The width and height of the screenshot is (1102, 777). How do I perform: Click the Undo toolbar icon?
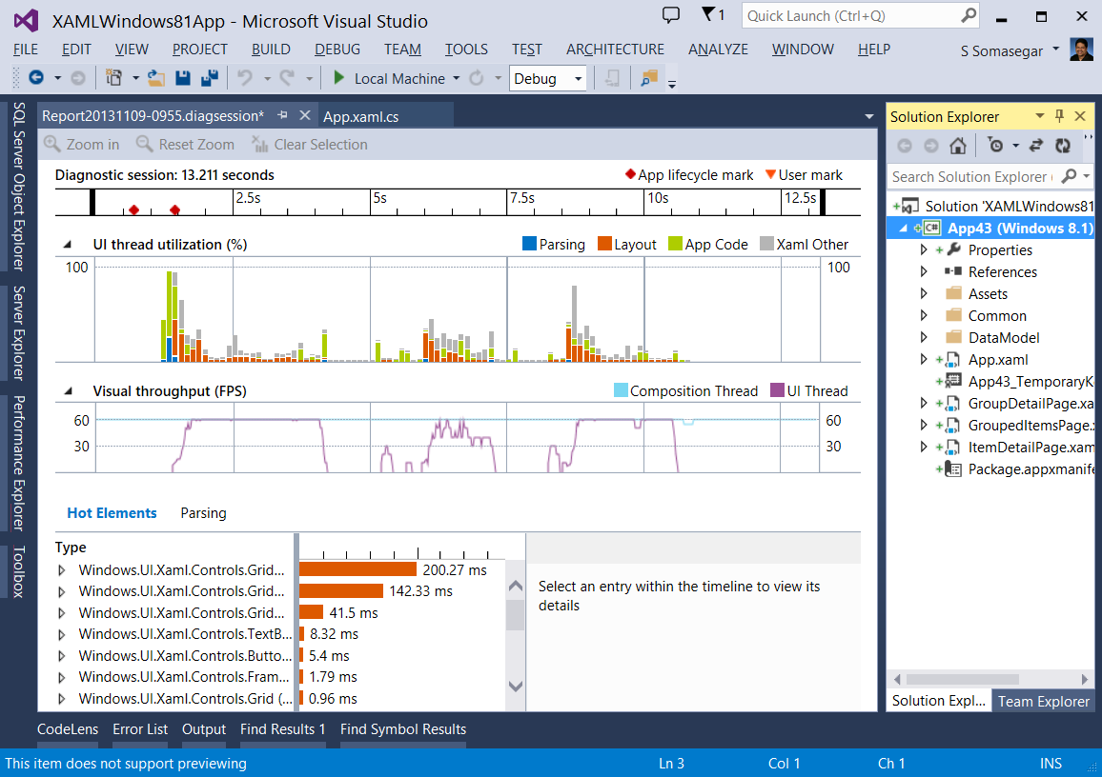[x=245, y=78]
